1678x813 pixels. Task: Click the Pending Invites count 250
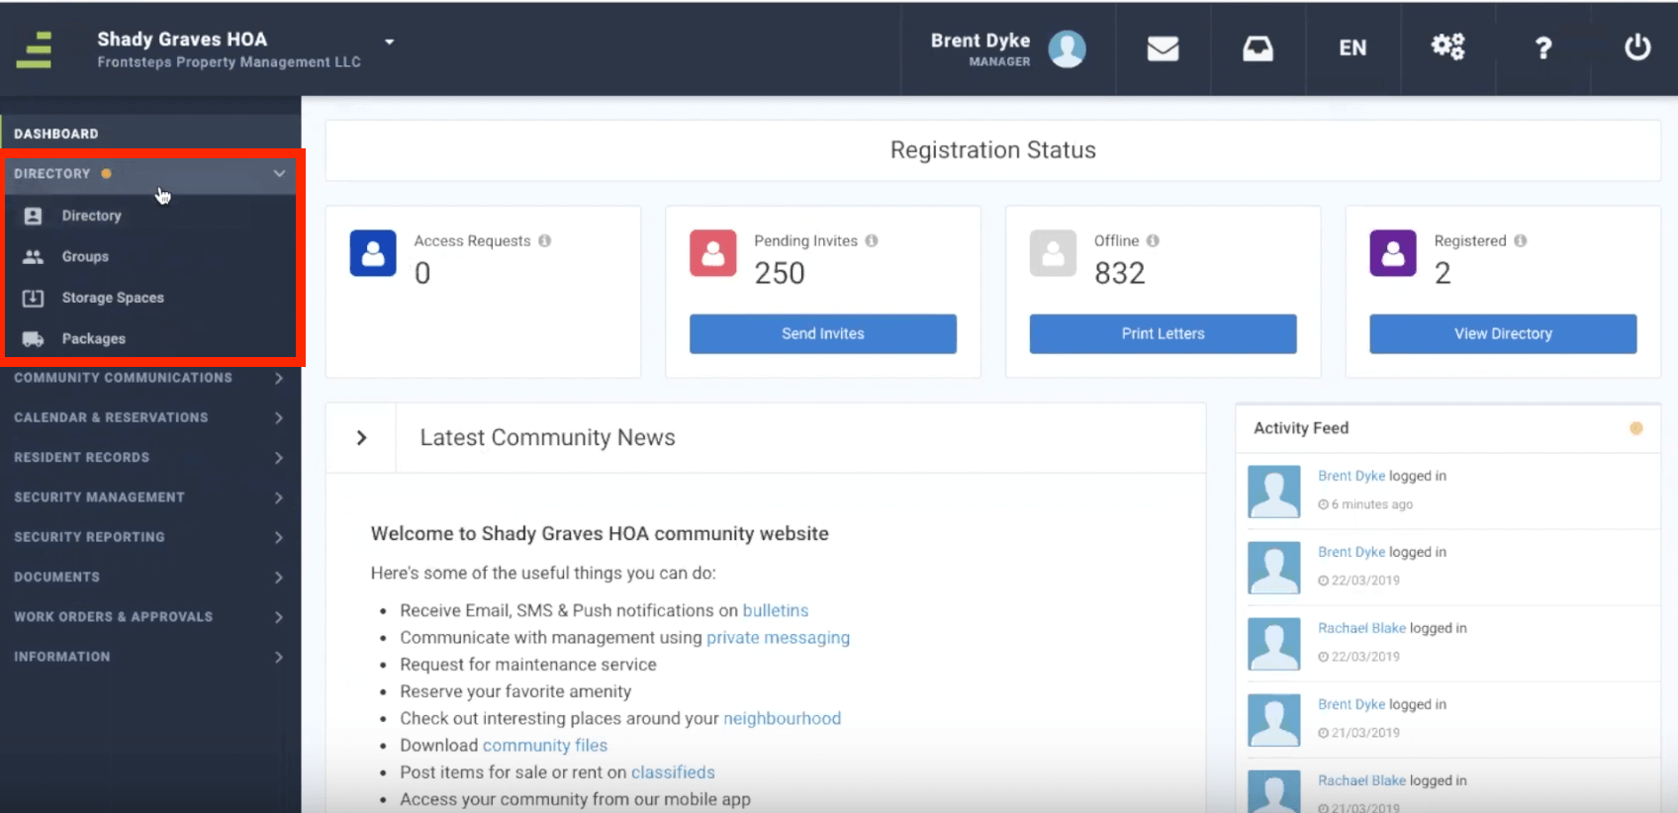(780, 273)
